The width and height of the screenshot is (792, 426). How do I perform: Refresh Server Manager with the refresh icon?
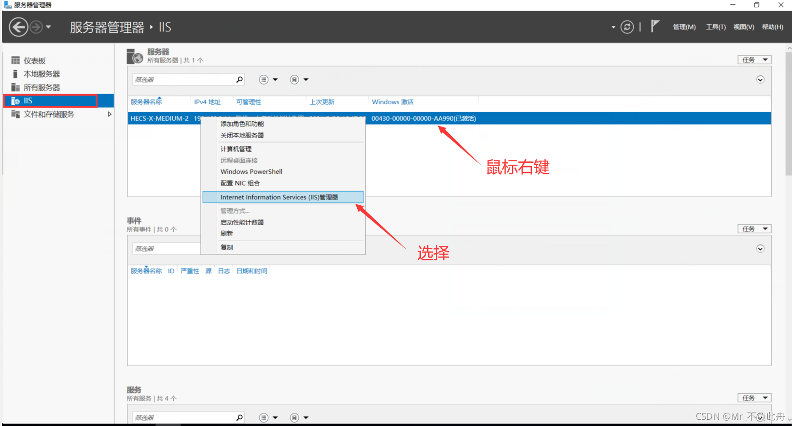627,27
